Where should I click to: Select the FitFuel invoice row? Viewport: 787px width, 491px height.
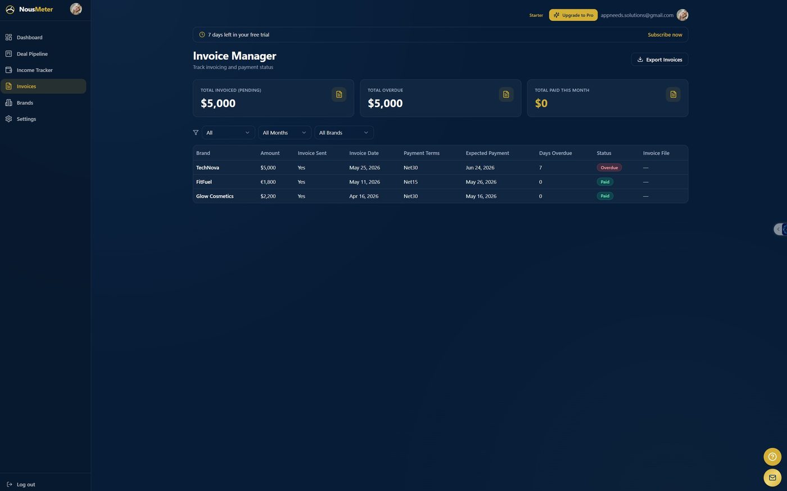click(440, 182)
